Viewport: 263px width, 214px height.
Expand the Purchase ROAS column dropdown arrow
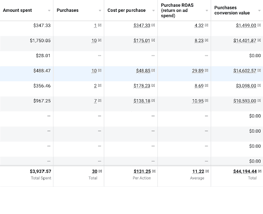click(x=207, y=11)
